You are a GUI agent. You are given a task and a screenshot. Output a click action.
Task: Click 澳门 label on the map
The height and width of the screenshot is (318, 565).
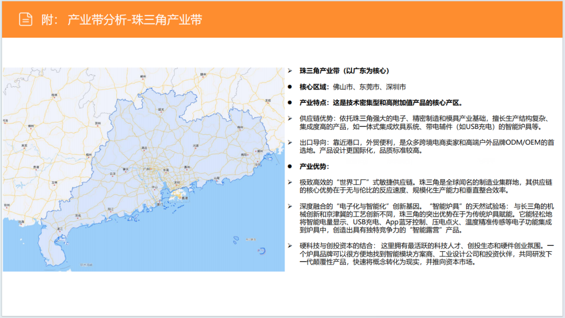160,204
